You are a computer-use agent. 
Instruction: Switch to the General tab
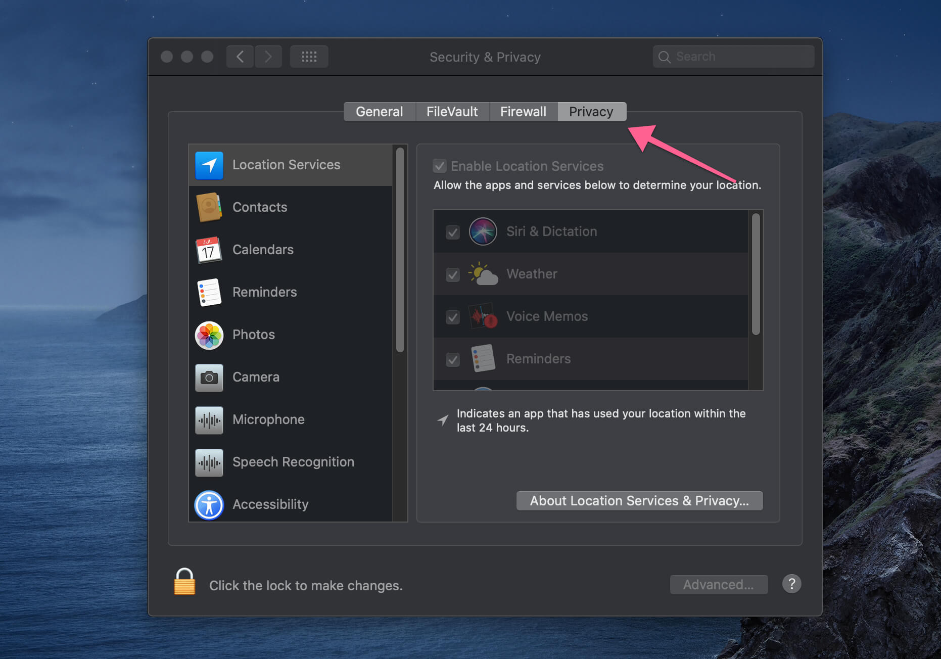click(380, 112)
